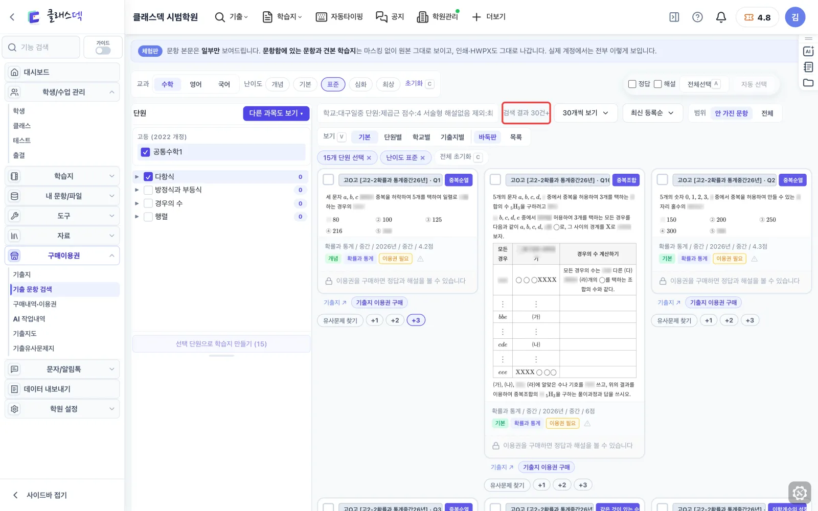Viewport: 818px width, 511px height.
Task: Select the Q1 중복순열 question card checkbox
Action: click(328, 179)
